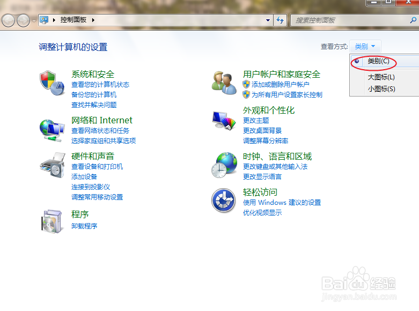Open 更改显示语言 link
Screen dimensions: 419x311
click(262, 177)
